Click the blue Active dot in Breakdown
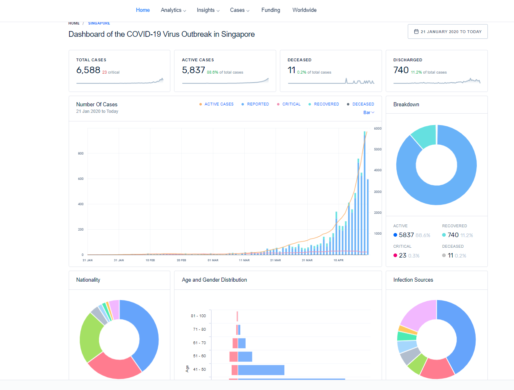This screenshot has height=390, width=514. coord(395,235)
